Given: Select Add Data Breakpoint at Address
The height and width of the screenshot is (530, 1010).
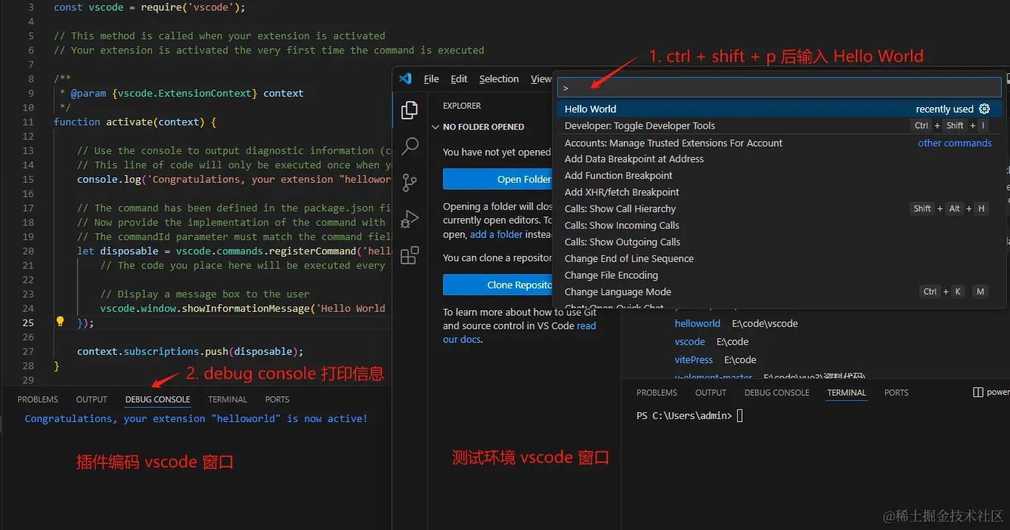Looking at the screenshot, I should (x=779, y=159).
